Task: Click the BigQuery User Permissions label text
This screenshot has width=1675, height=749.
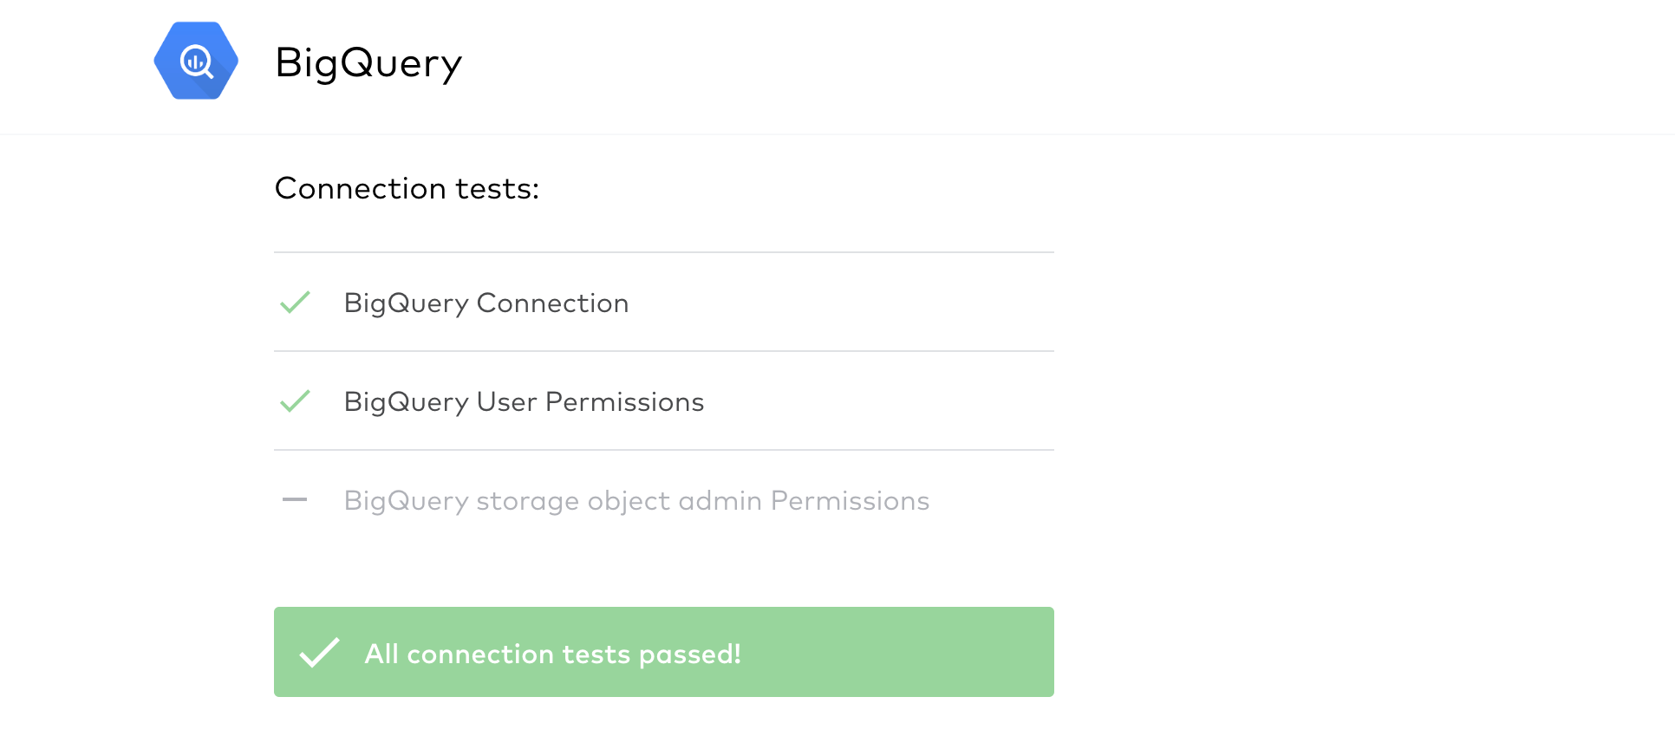Action: tap(524, 402)
